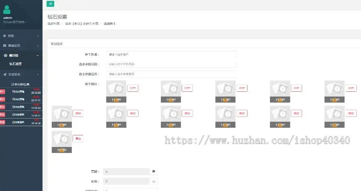Click the icon next to 微活动

pyautogui.click(x=6, y=55)
